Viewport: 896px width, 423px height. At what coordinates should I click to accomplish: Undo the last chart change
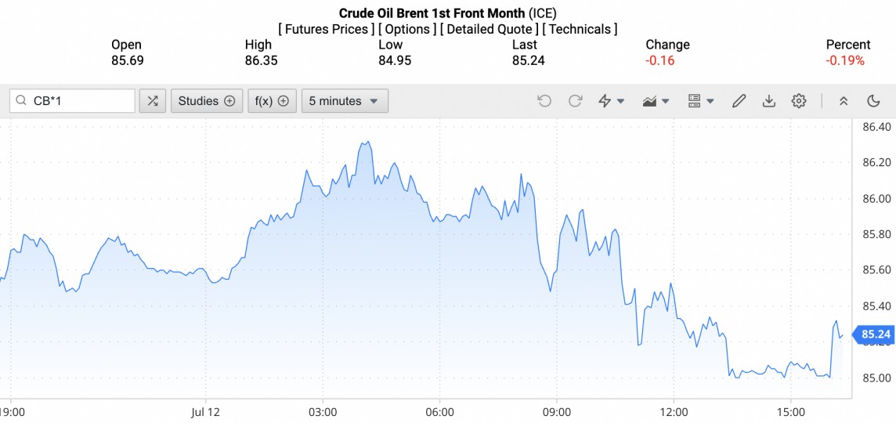(x=544, y=101)
